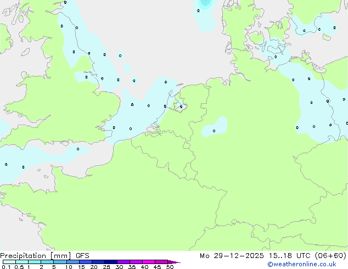348x269 pixels.
Task: Select the 30–35 mm purple swatch
Action: click(x=124, y=262)
